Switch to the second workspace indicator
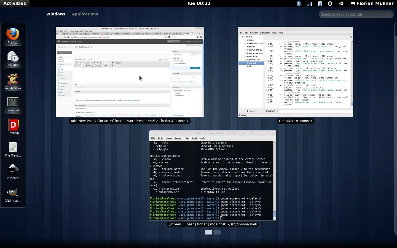The width and height of the screenshot is (397, 248). [x=218, y=232]
